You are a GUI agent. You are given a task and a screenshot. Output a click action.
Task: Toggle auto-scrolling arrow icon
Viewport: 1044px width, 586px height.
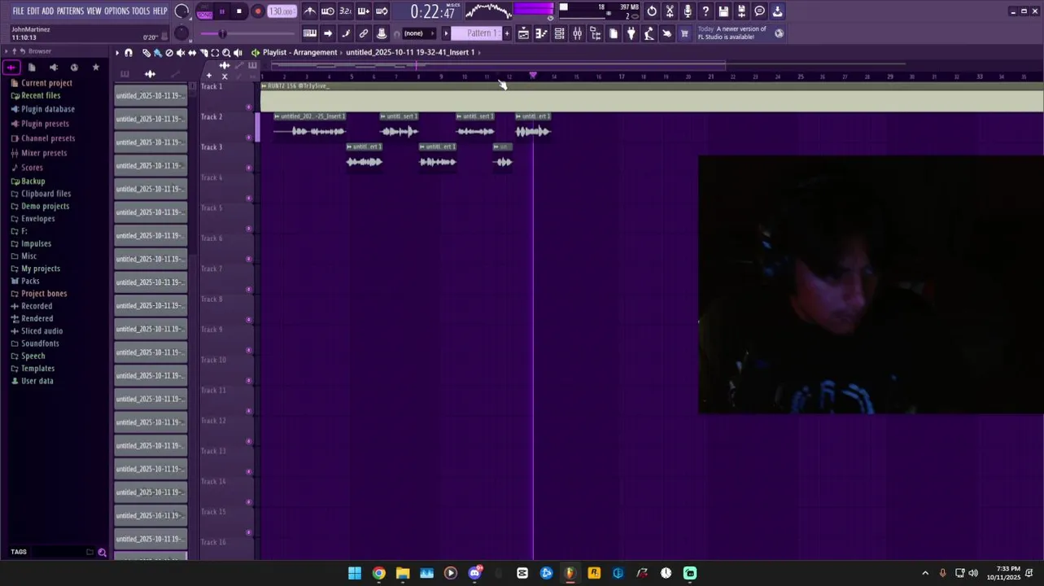(x=328, y=33)
